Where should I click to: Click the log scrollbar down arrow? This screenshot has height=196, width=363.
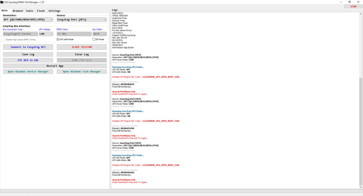click(361, 187)
